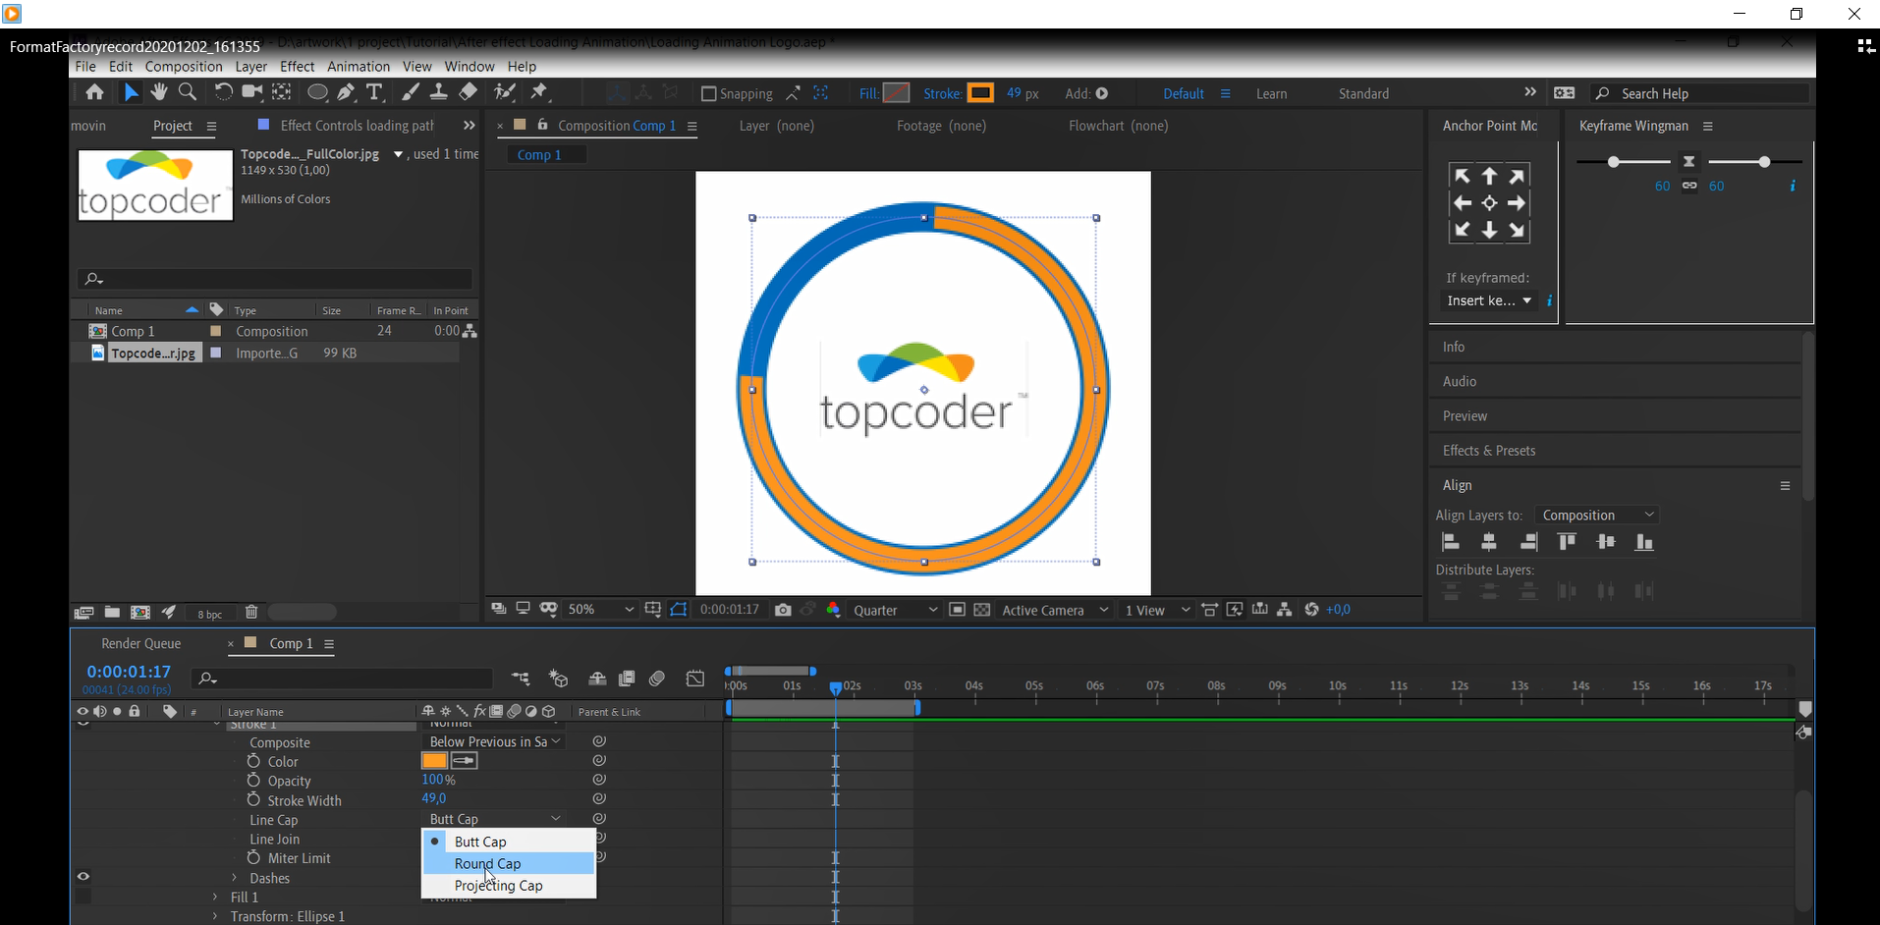Image resolution: width=1880 pixels, height=925 pixels.
Task: Select the Hand tool
Action: point(158,92)
